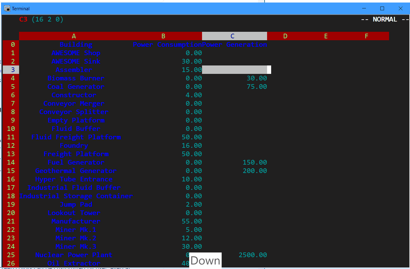Click row number 3 header
The width and height of the screenshot is (410, 269).
11,70
